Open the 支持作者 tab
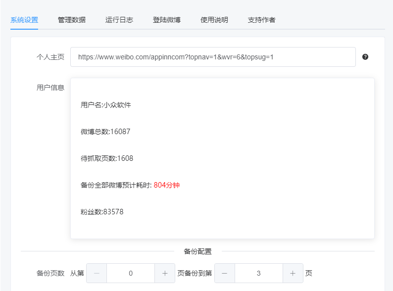Screen dimensions: 393x291 (262, 20)
